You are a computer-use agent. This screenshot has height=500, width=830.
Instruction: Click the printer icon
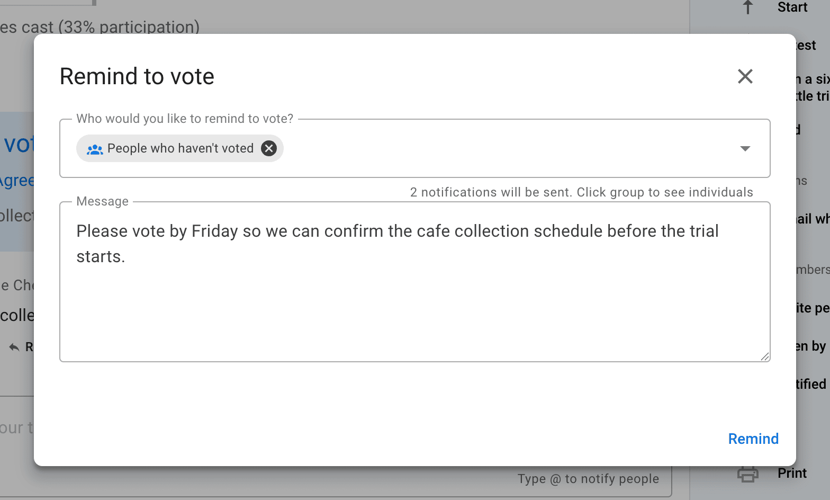point(747,473)
